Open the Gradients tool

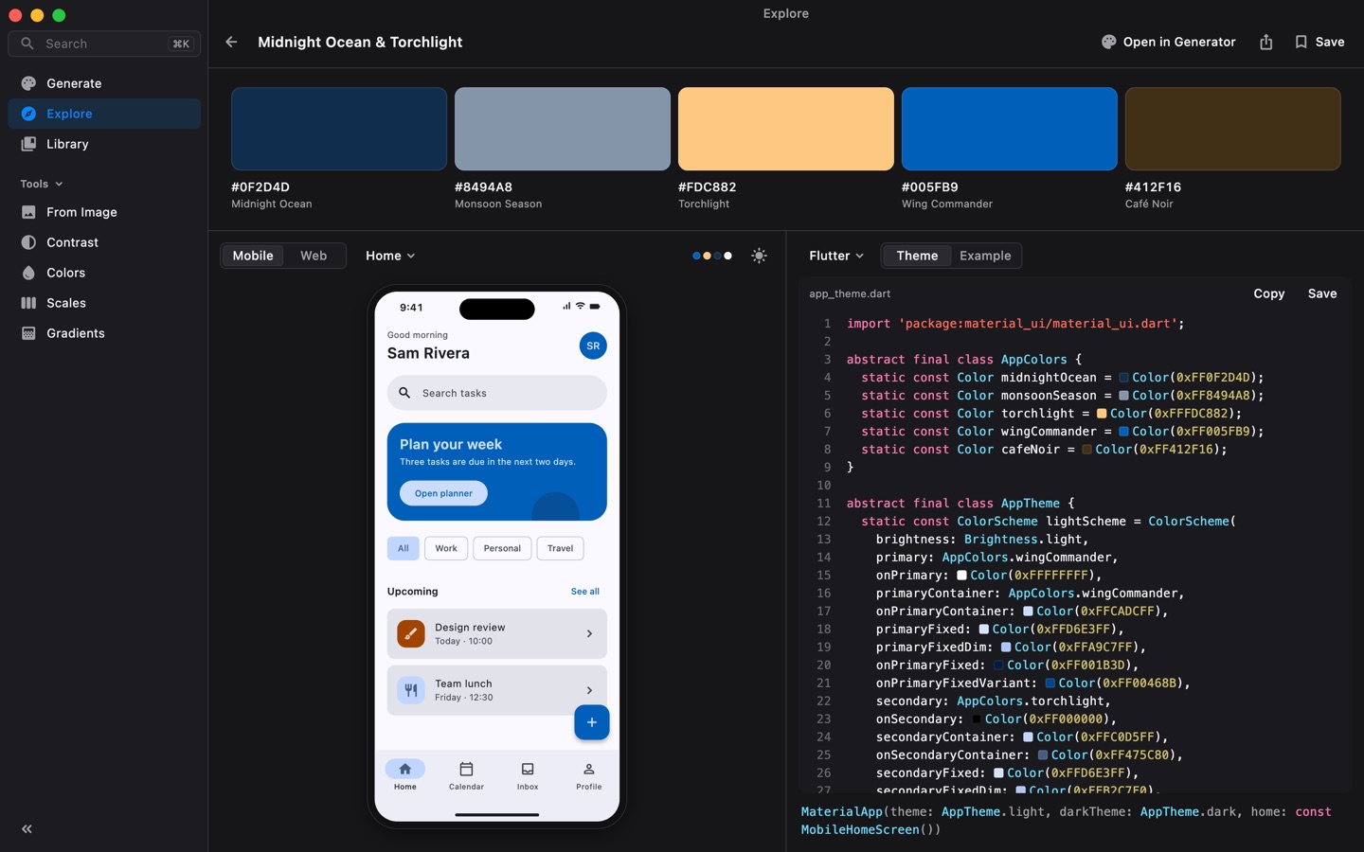tap(104, 333)
